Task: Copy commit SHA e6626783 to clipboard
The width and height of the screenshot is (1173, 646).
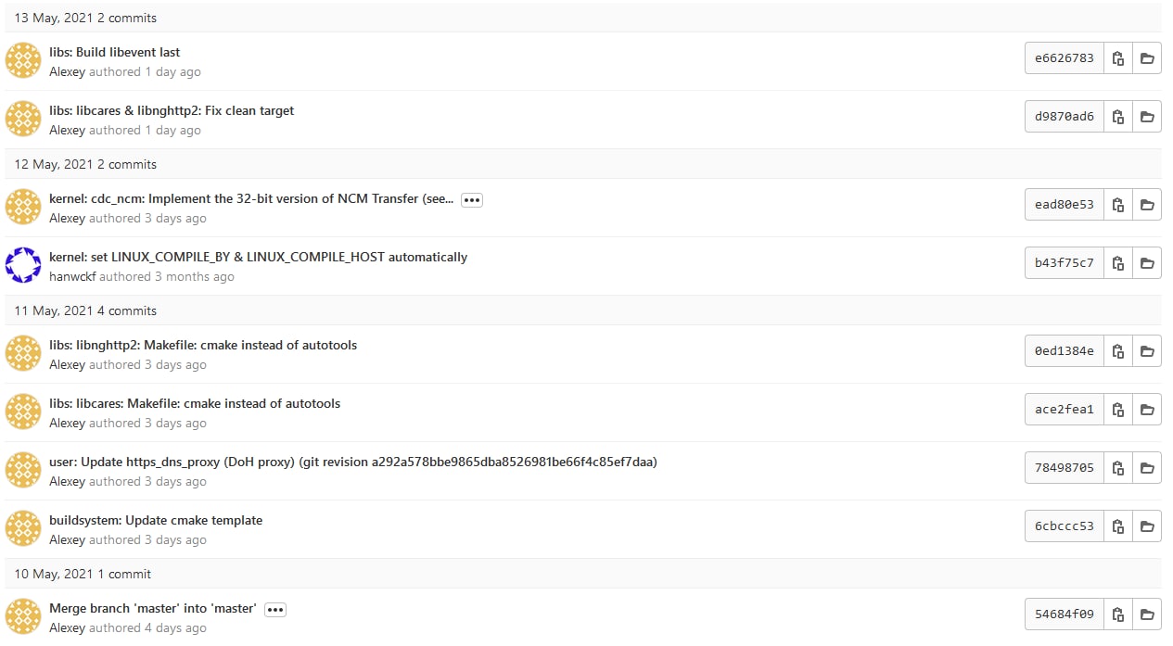Action: tap(1118, 58)
